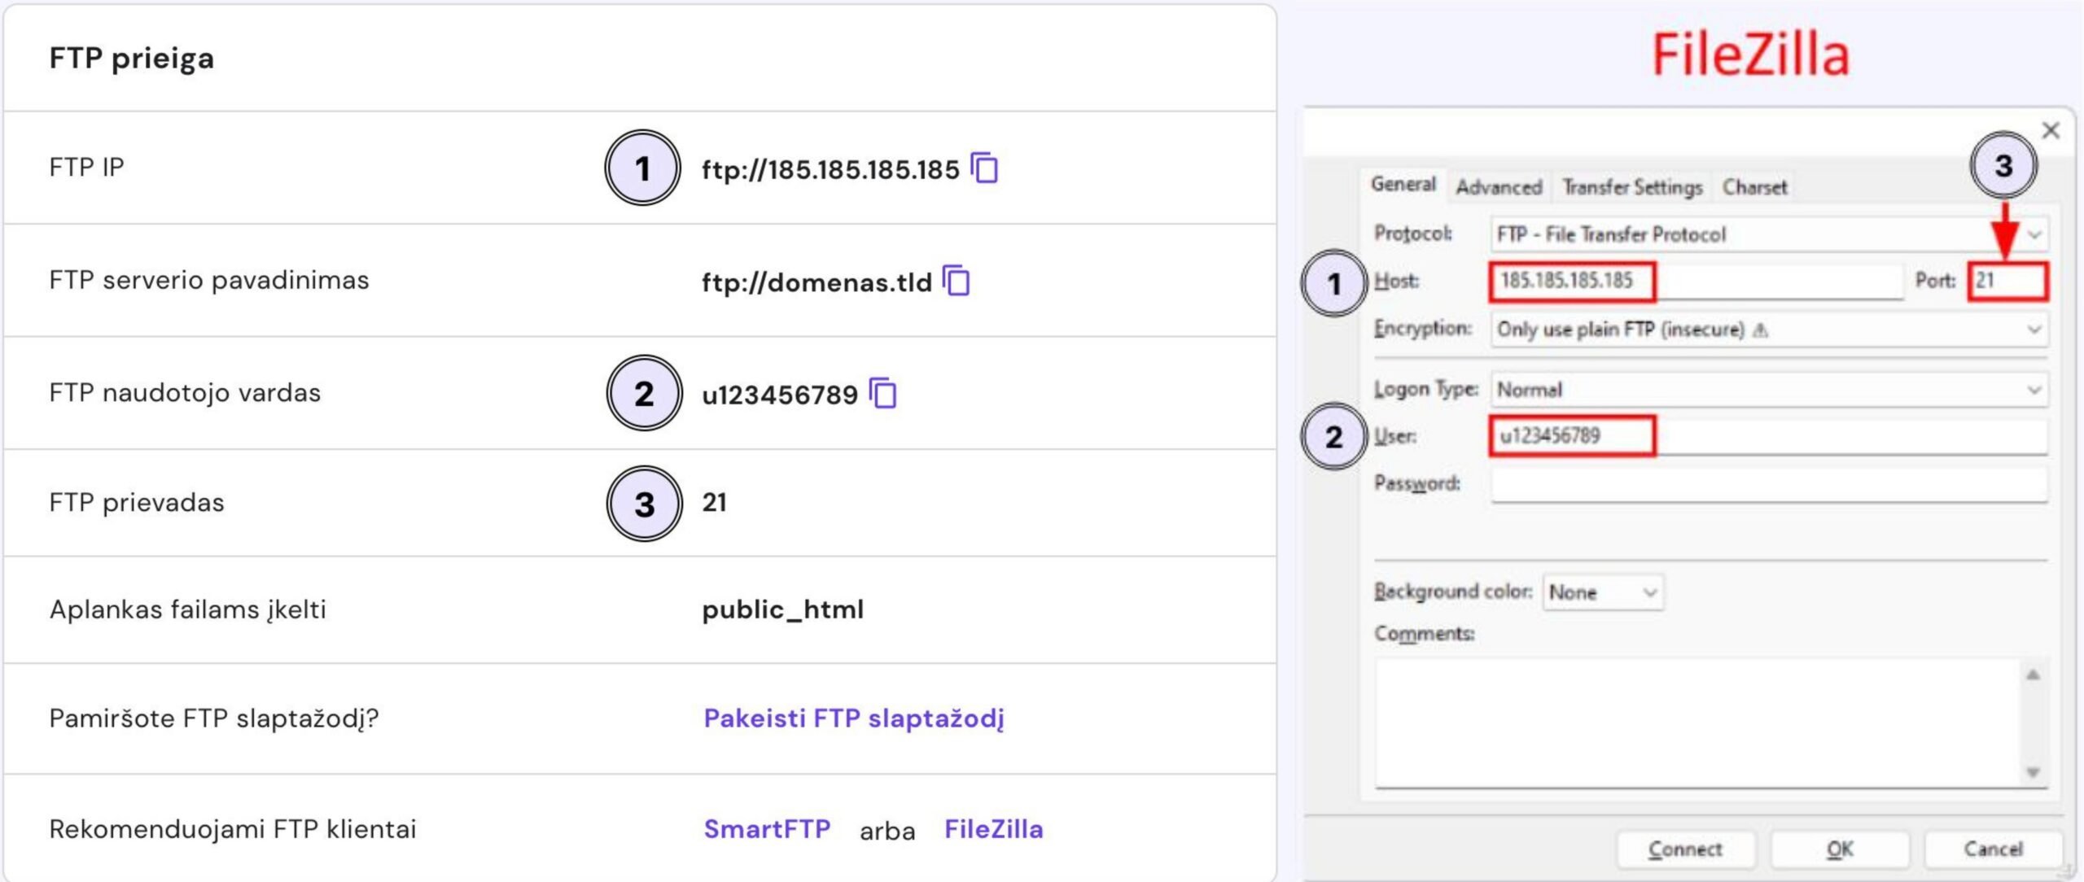The width and height of the screenshot is (2084, 882).
Task: Focus the Port number field
Action: click(x=2007, y=282)
